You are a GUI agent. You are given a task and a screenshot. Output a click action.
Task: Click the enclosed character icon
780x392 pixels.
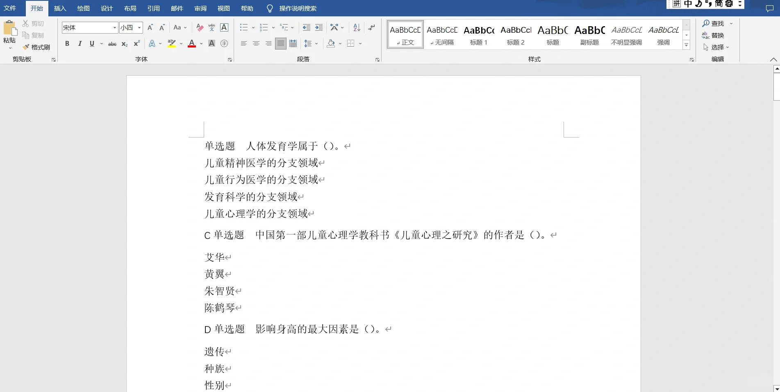pos(224,43)
